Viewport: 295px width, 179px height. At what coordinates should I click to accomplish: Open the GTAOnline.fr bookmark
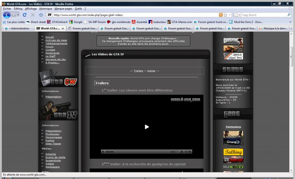58,22
